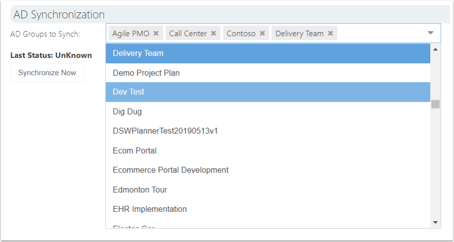
Task: Remove the Call Center tag
Action: (214, 33)
